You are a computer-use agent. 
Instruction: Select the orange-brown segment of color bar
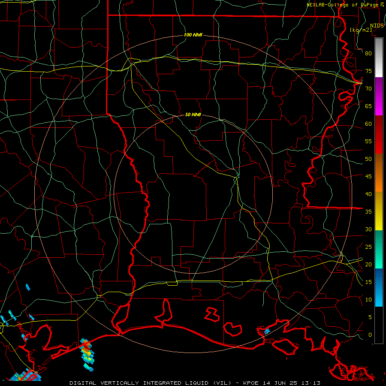click(x=379, y=173)
